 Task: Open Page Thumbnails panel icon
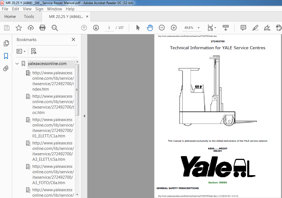click(6, 43)
